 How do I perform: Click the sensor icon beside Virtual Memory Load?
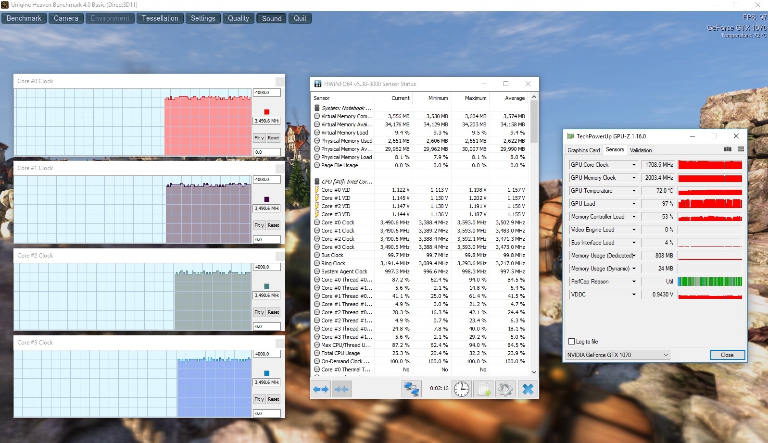pos(317,133)
